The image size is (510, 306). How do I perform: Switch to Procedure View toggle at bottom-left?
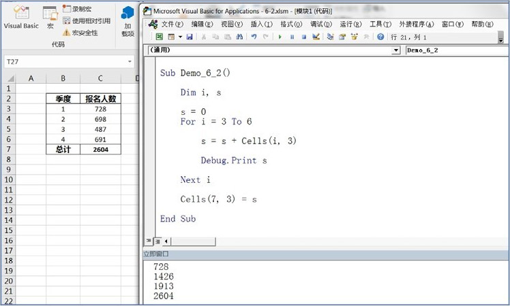point(150,241)
